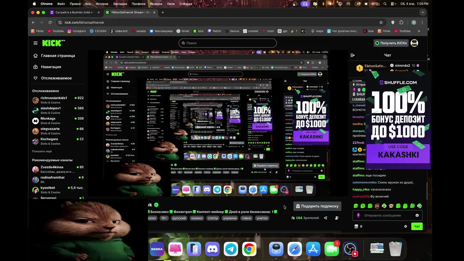
Task: Open the История menu
Action: [102, 4]
